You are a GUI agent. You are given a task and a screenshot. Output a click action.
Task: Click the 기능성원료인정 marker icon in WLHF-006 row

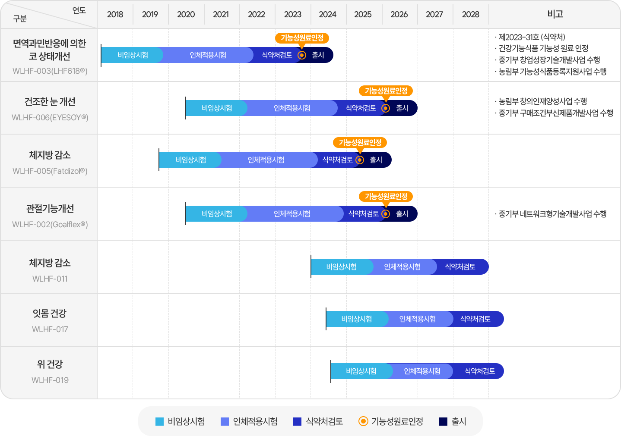click(386, 108)
